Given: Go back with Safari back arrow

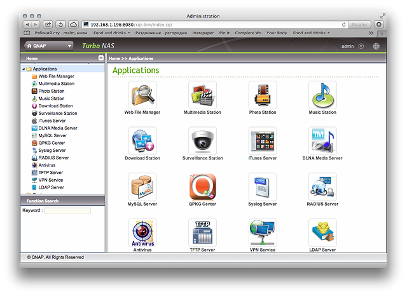Looking at the screenshot, I should pos(27,24).
